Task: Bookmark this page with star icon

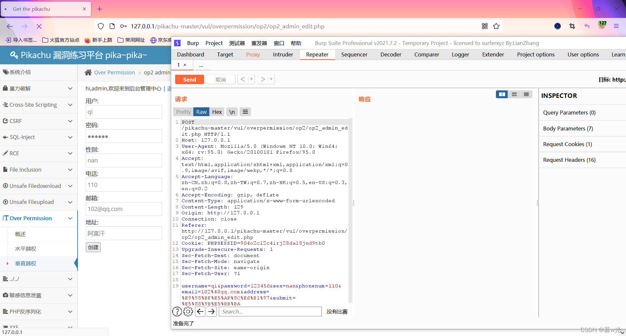Action: click(496, 26)
